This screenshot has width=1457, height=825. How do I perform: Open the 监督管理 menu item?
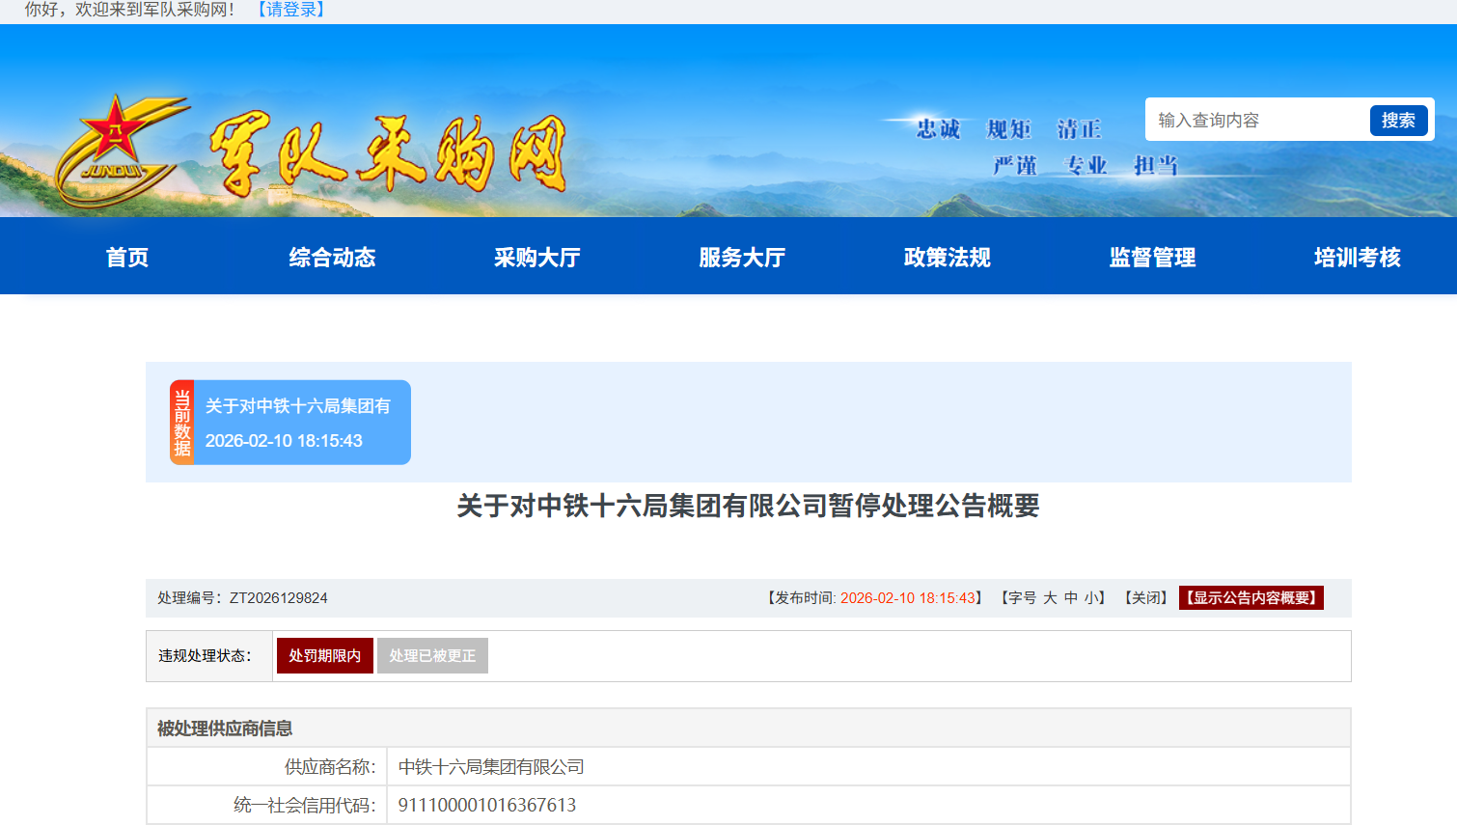1152,258
